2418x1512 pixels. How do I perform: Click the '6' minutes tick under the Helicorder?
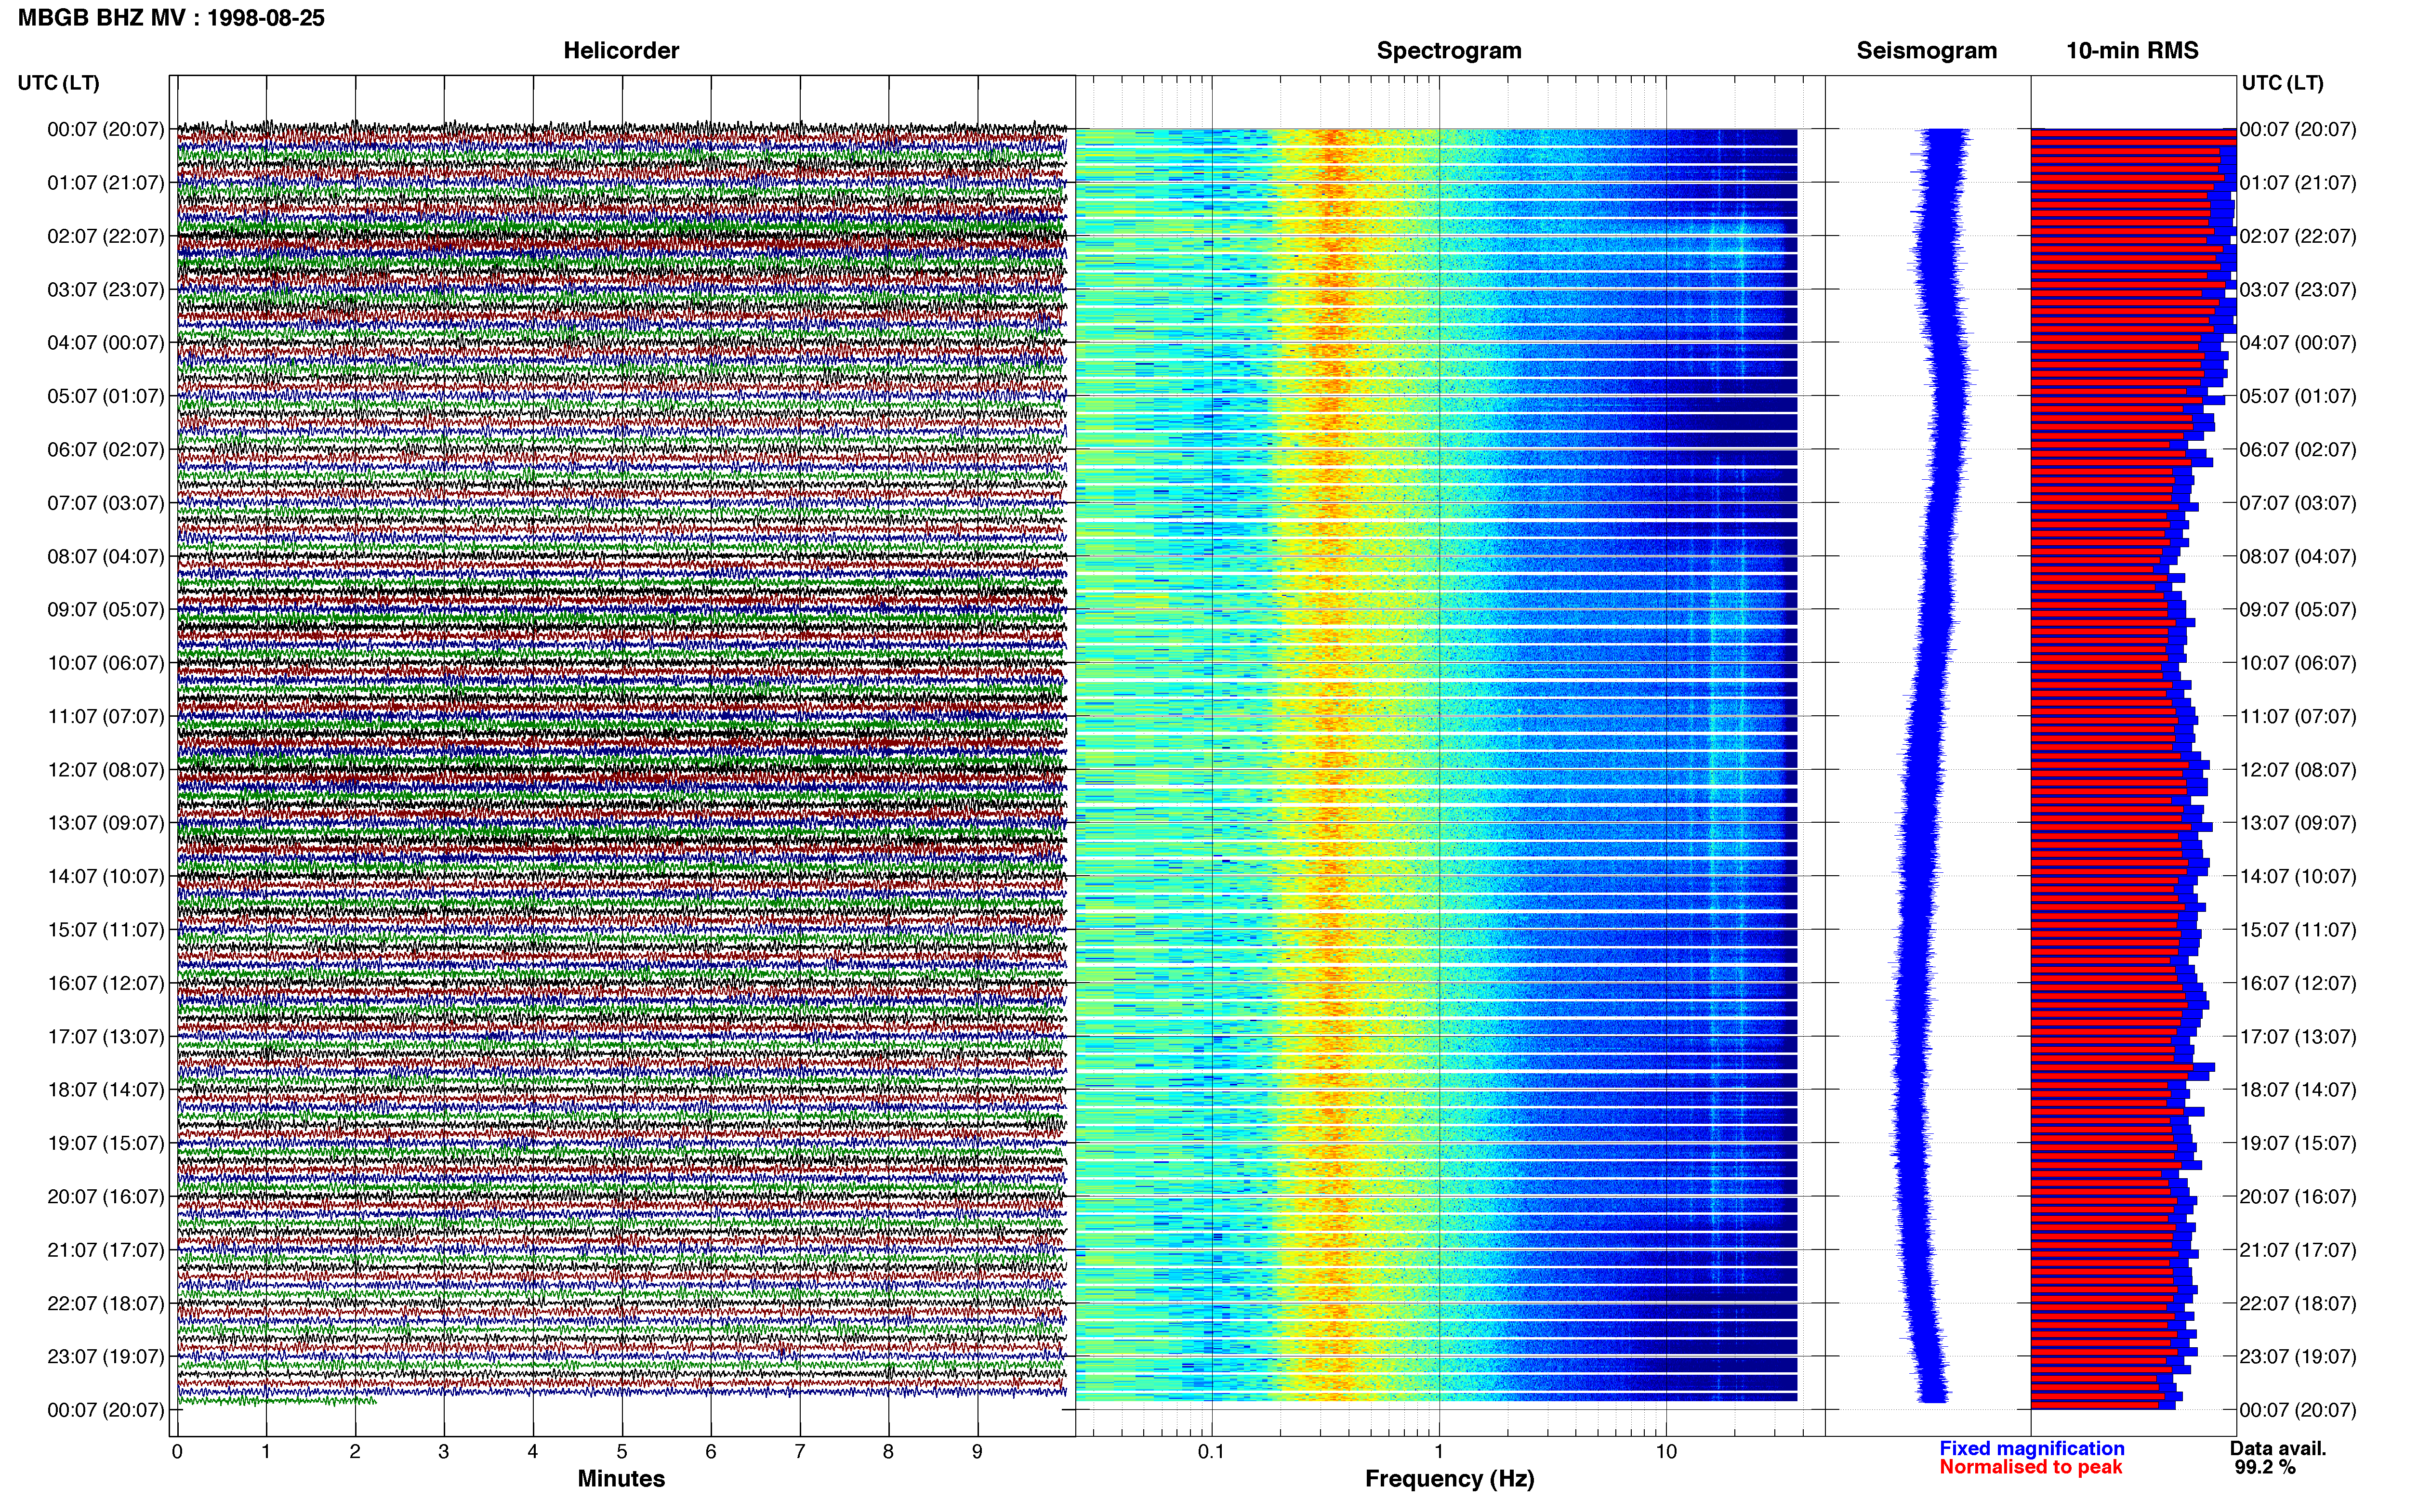click(711, 1452)
